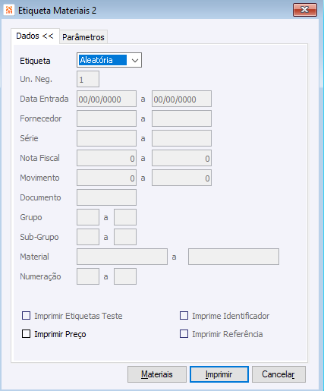The image size is (324, 391).
Task: Click the first Numeração field
Action: [88, 276]
